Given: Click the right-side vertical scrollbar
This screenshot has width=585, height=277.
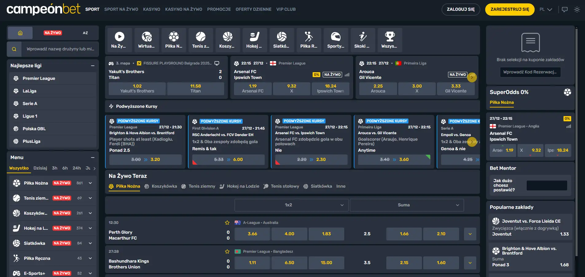Looking at the screenshot, I should [x=576, y=141].
